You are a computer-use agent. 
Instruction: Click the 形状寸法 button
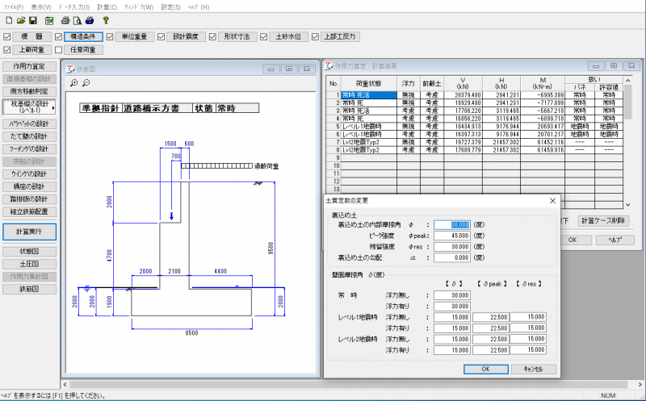(x=237, y=36)
